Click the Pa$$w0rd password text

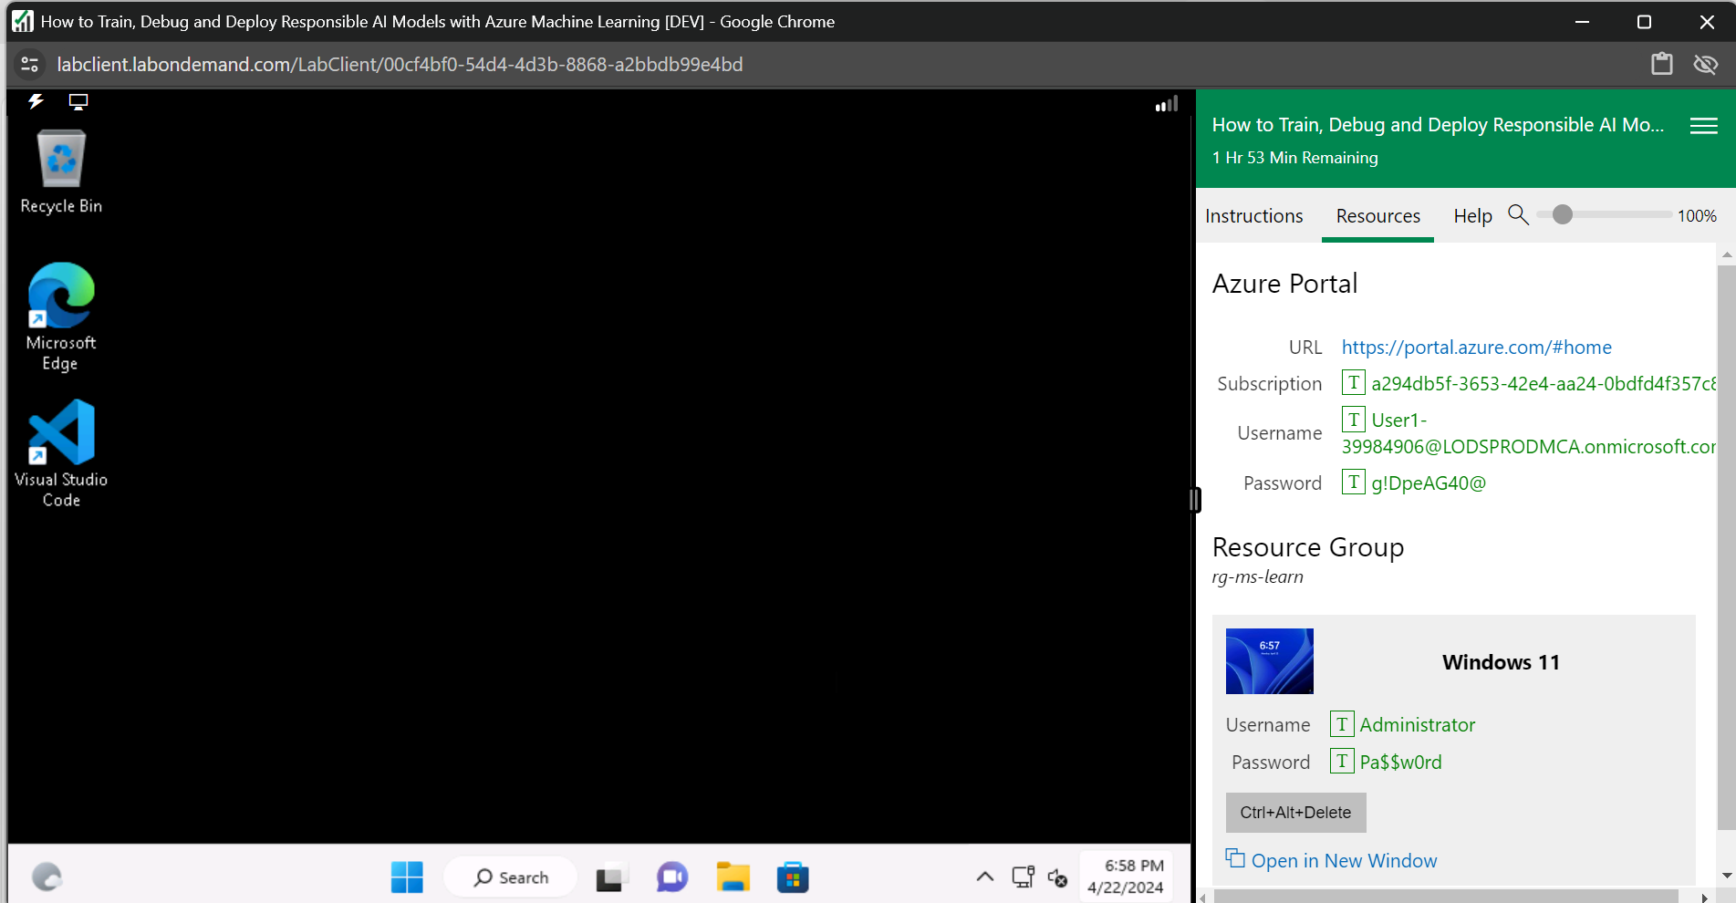(1400, 763)
